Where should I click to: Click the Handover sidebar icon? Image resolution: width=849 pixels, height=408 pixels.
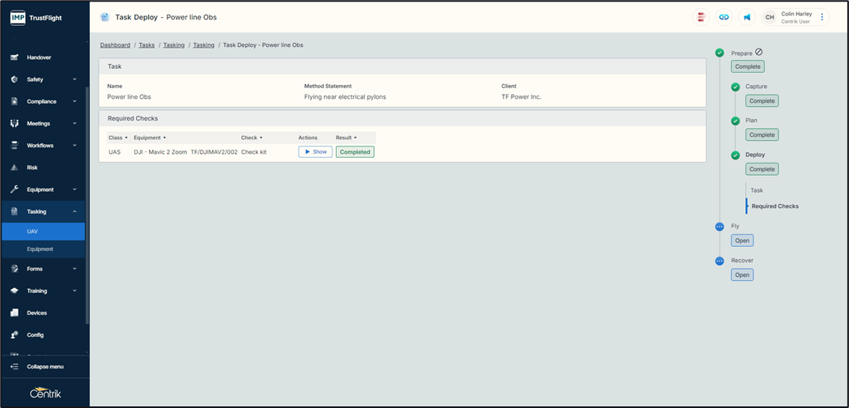tap(15, 57)
